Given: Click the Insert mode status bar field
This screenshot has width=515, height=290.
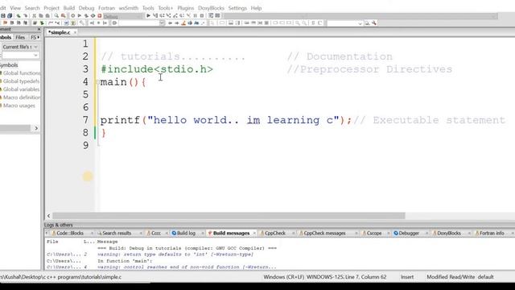Looking at the screenshot, I should [407, 277].
